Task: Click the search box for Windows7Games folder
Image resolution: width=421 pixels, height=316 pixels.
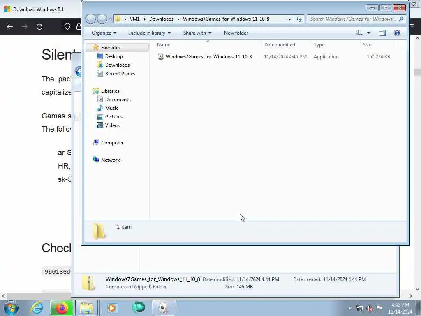Action: coord(356,19)
